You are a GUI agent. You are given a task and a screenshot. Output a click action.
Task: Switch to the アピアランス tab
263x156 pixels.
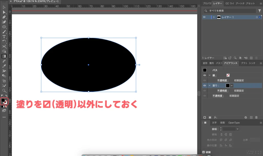click(x=231, y=63)
